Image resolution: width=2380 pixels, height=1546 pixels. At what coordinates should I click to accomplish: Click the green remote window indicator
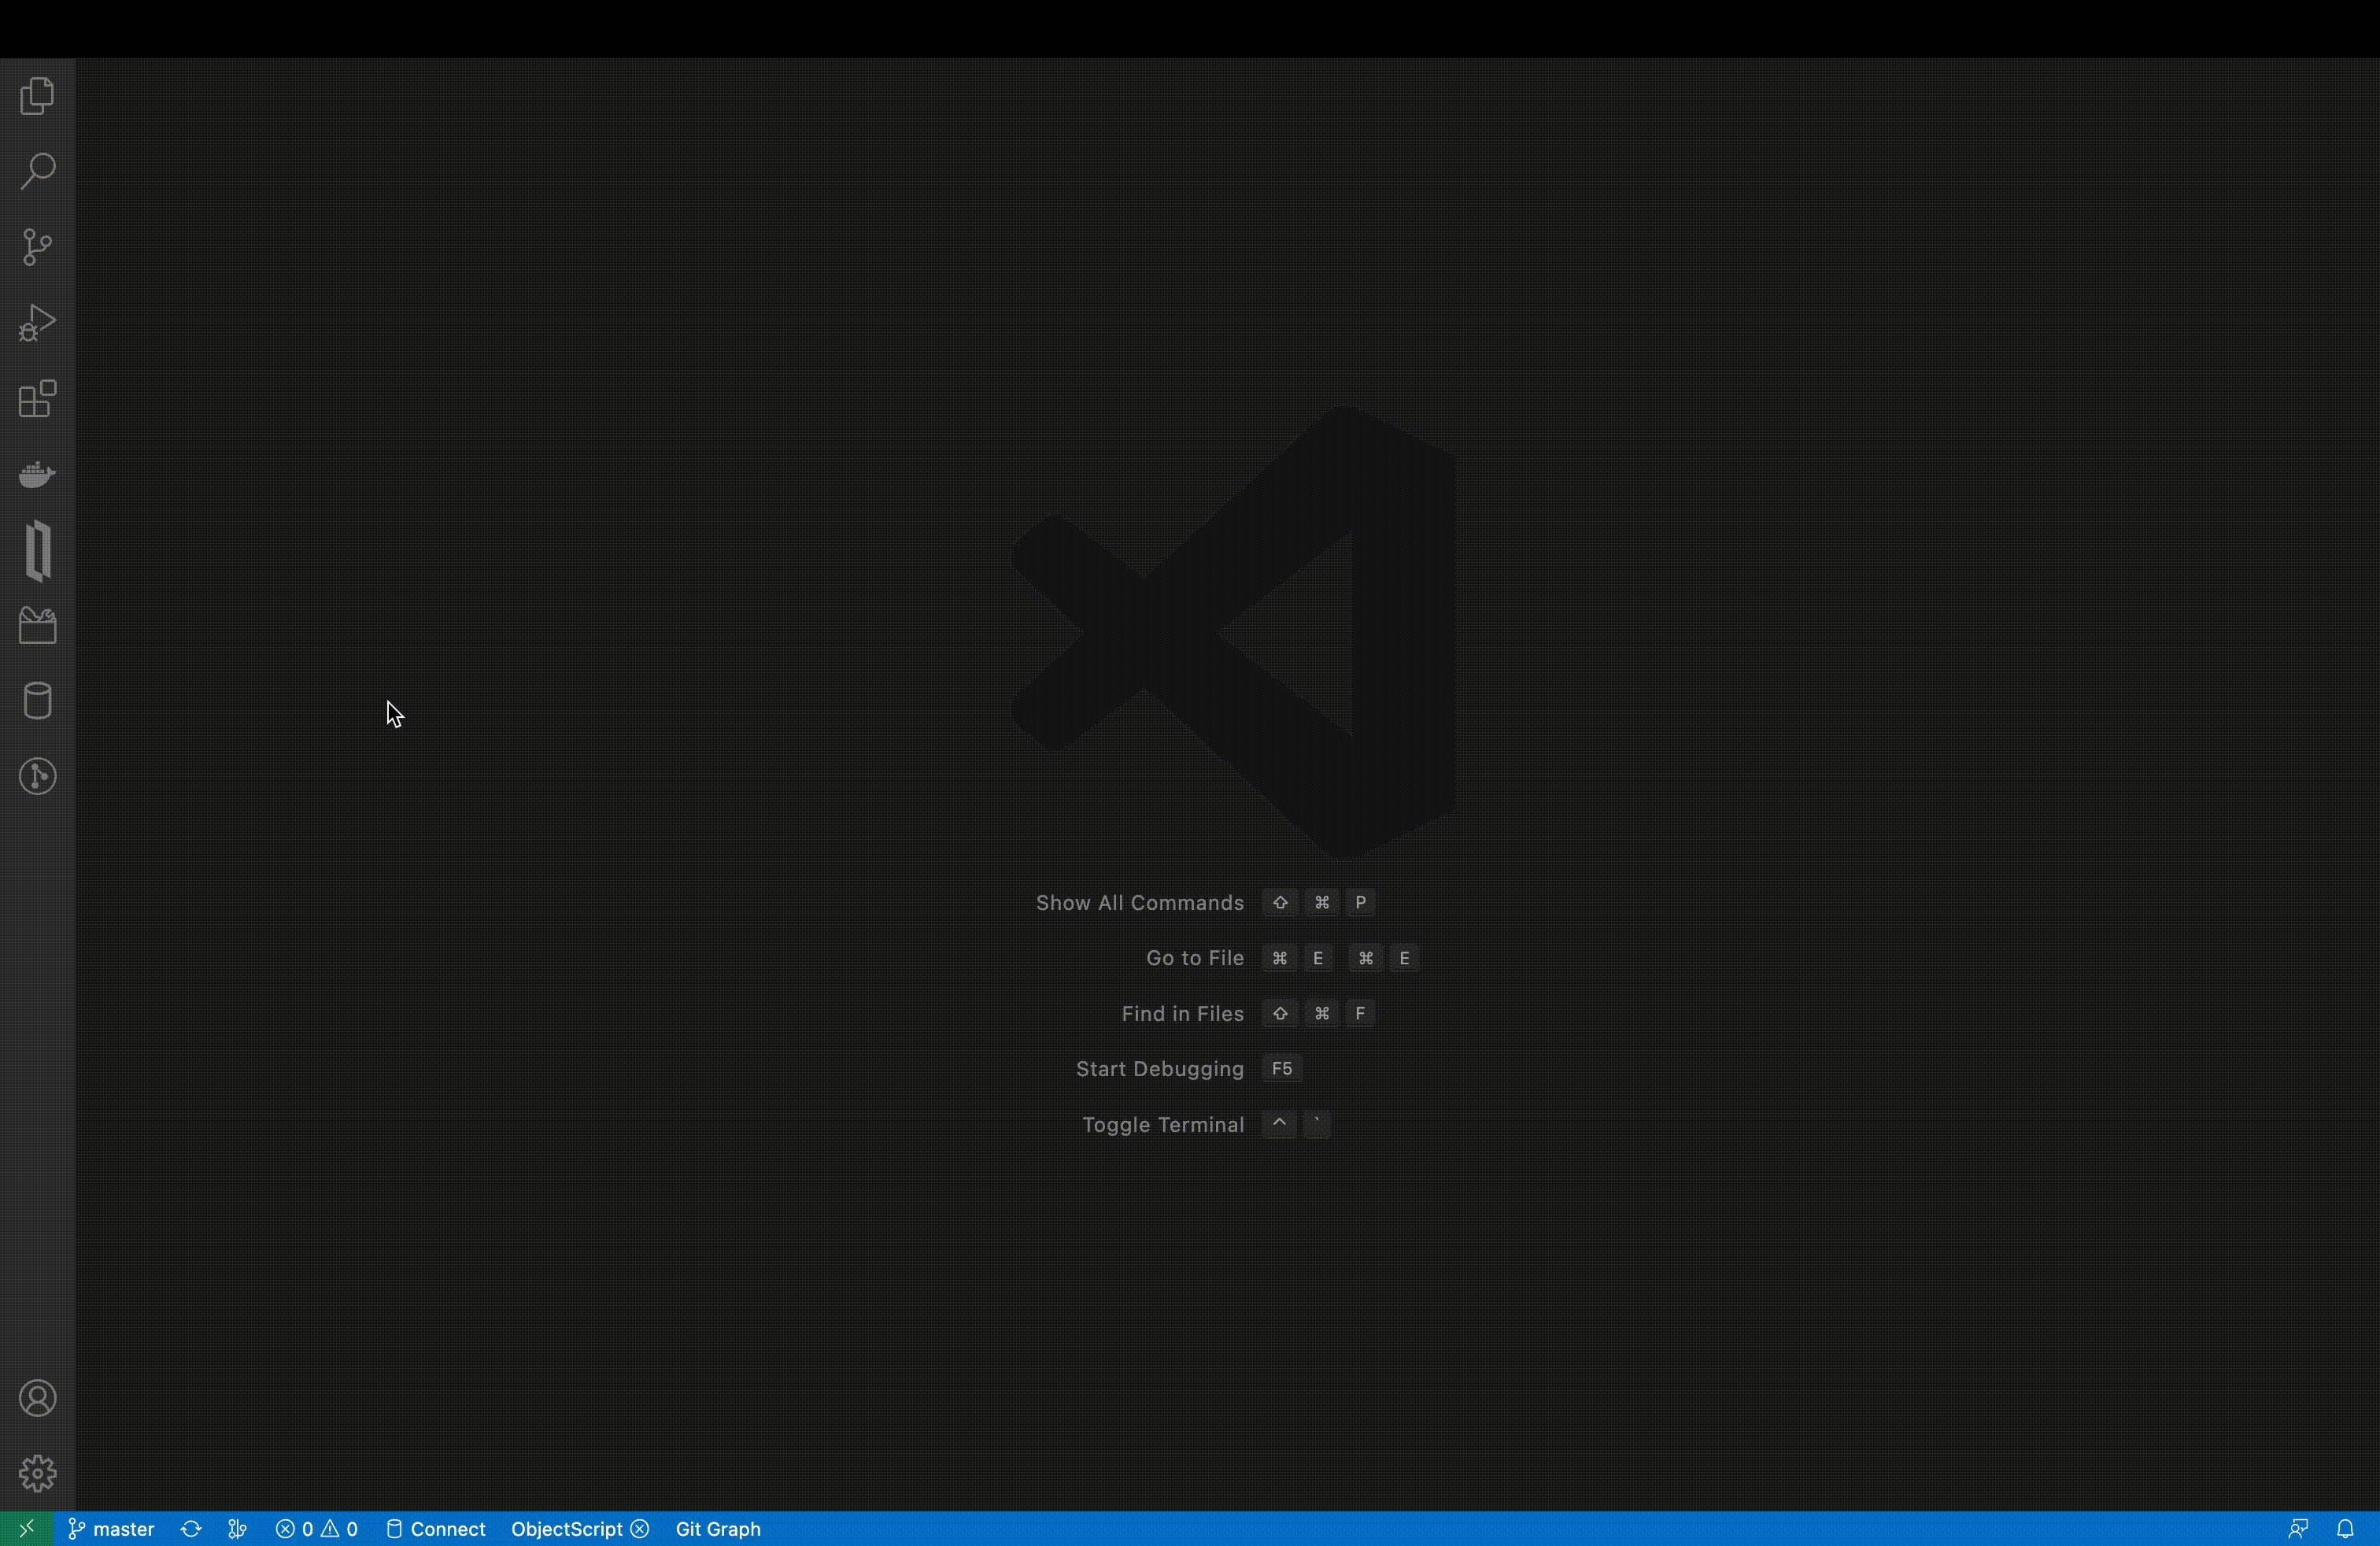pos(27,1529)
